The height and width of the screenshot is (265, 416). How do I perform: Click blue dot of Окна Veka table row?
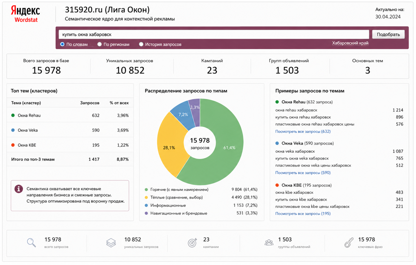coord(13,130)
